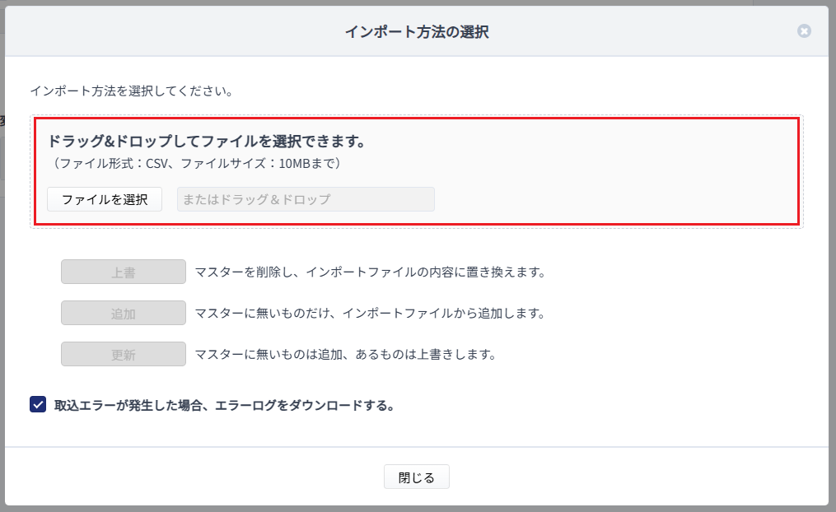This screenshot has height=512, width=836.
Task: Click the ファイルを選択 button
Action: click(105, 199)
